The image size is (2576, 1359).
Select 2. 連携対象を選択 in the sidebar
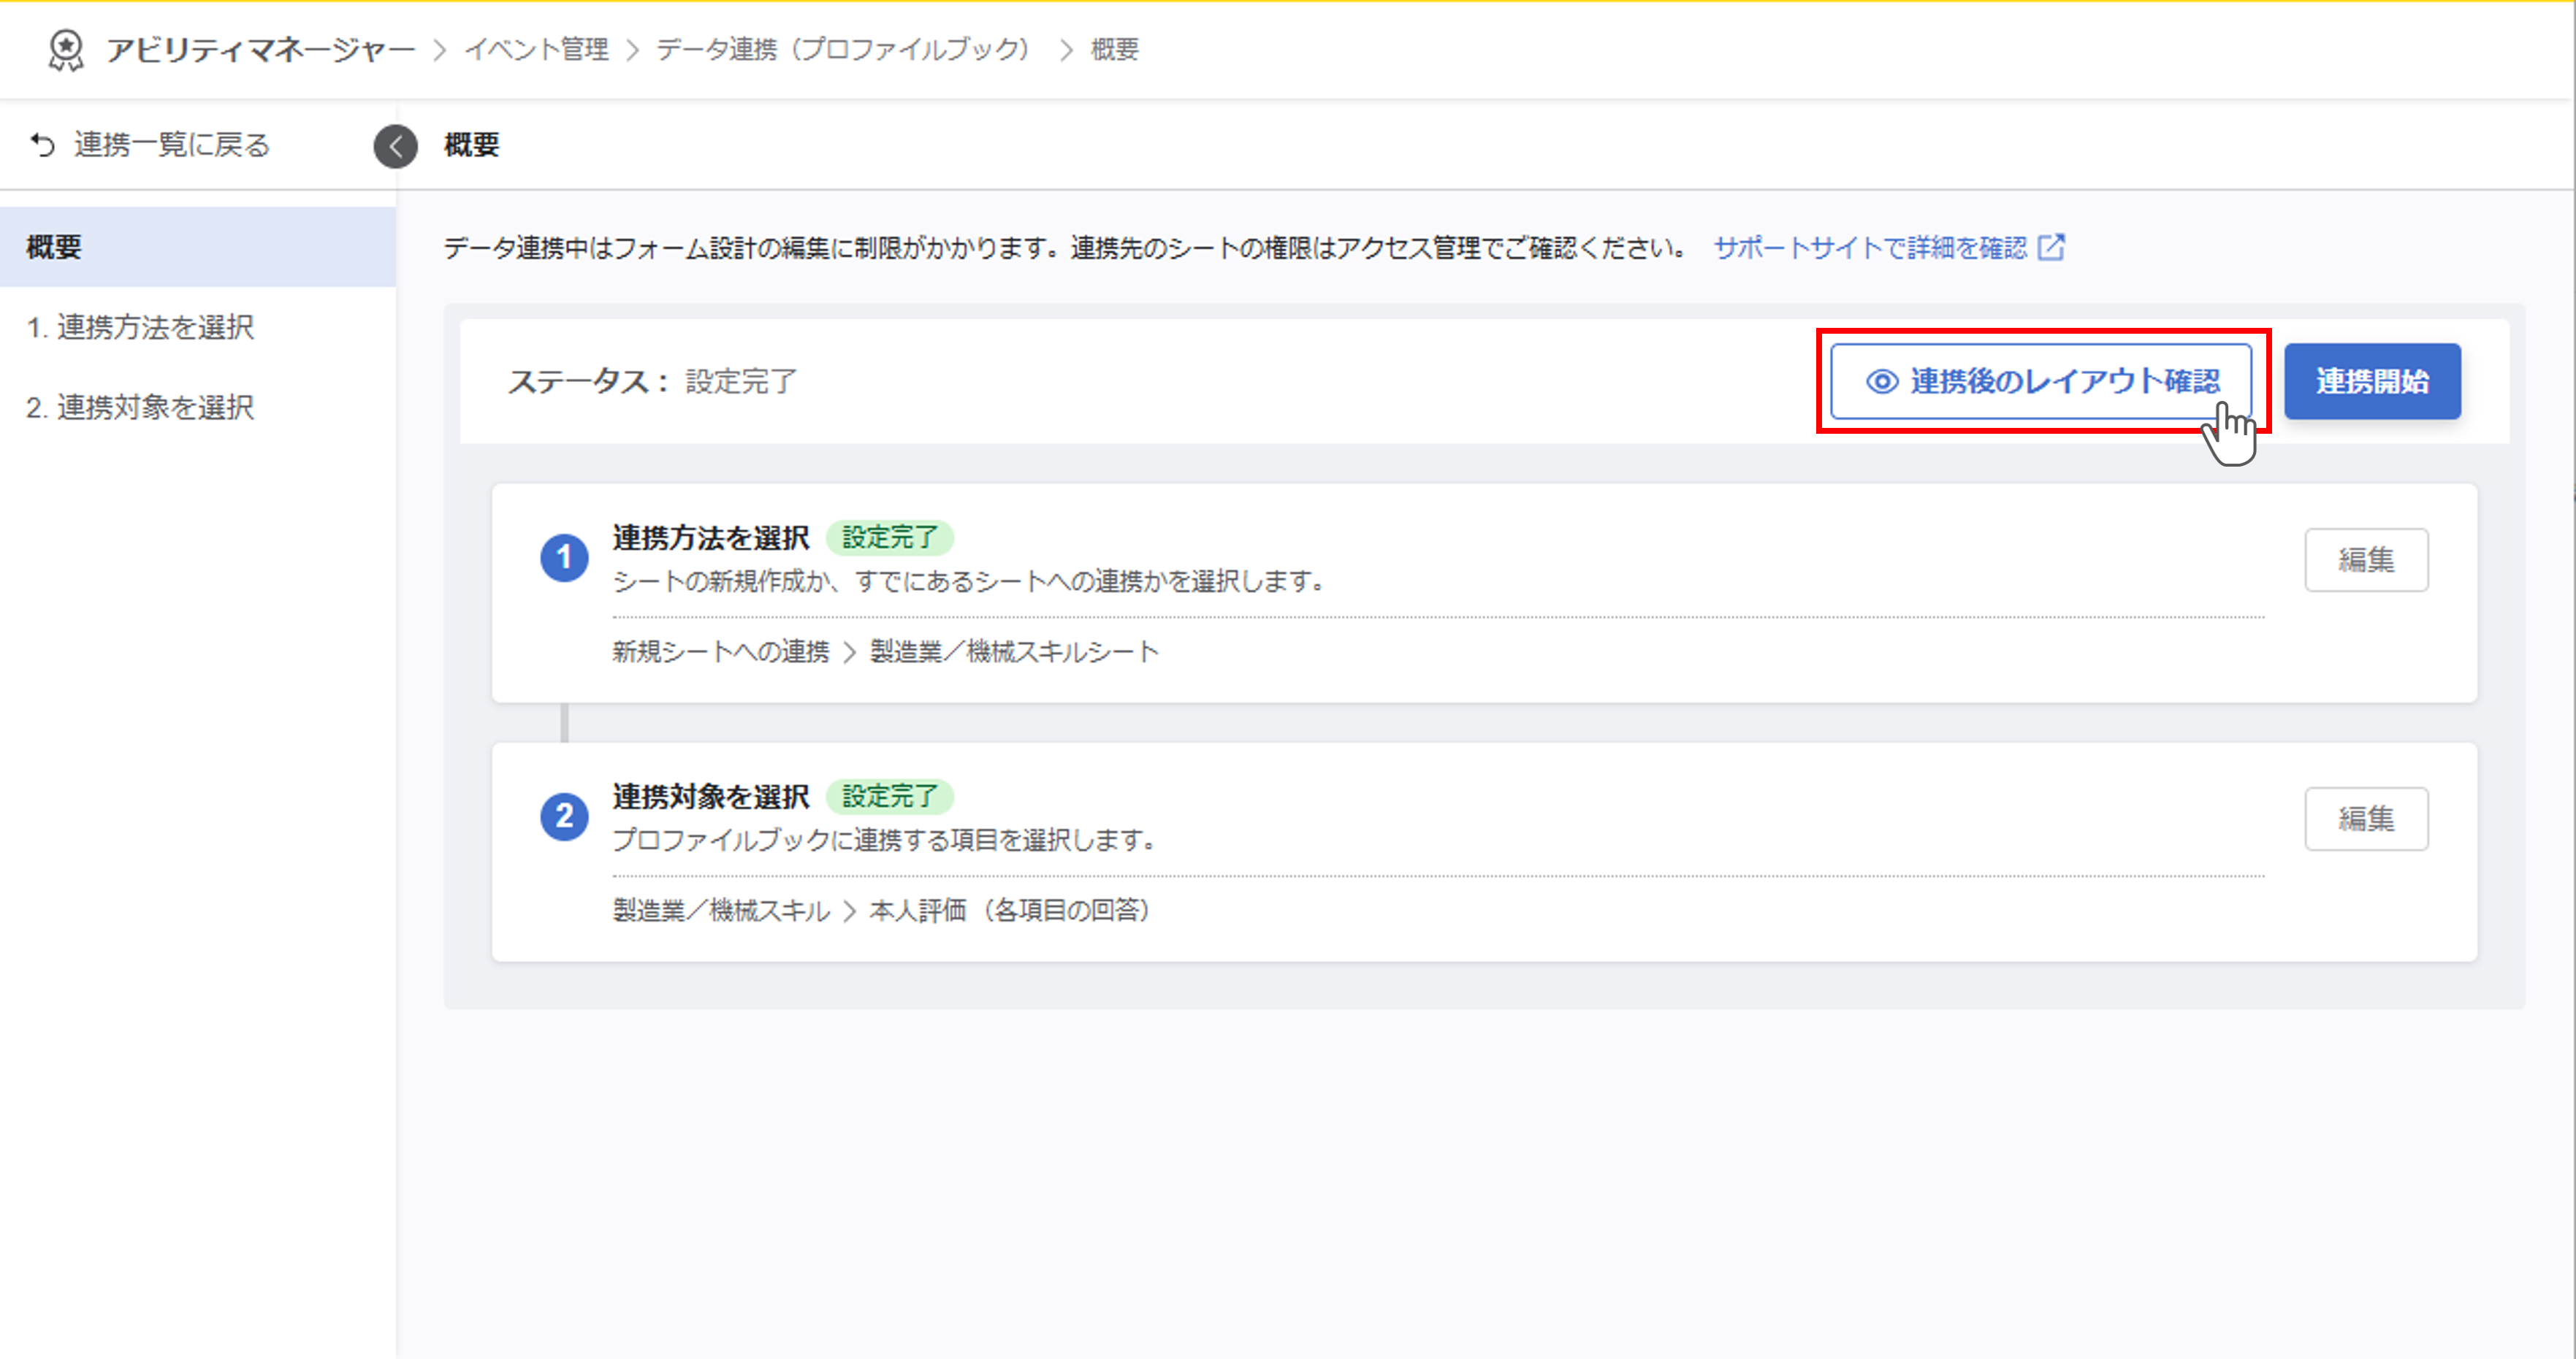tap(140, 407)
